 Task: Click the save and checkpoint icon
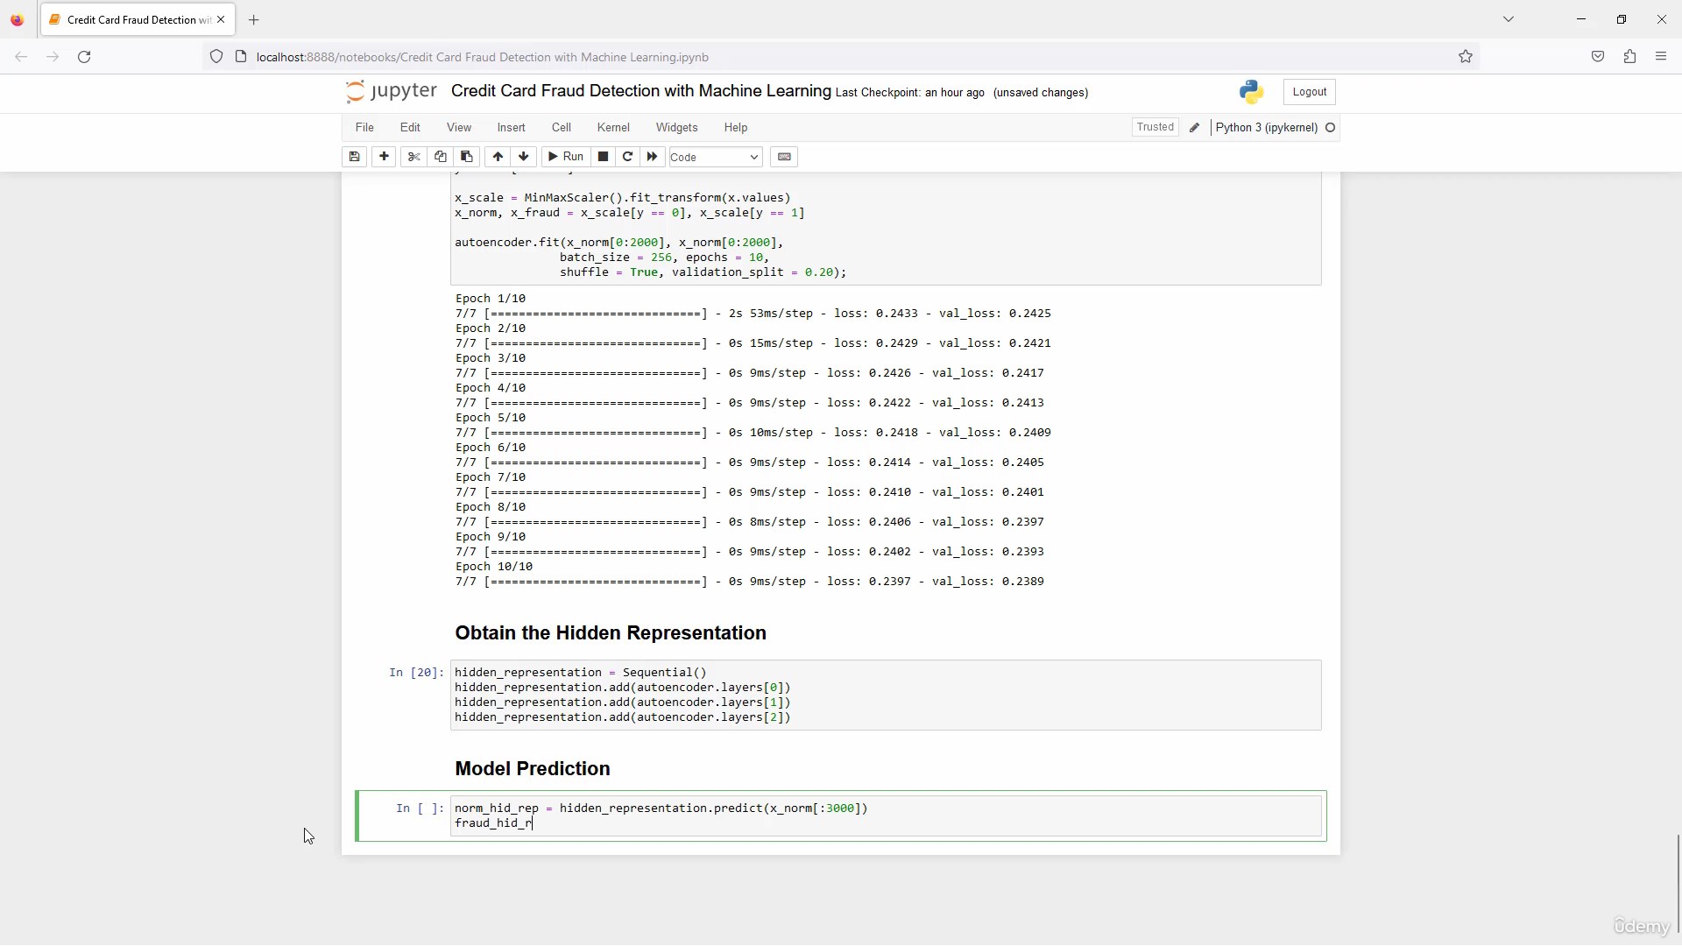click(x=355, y=157)
